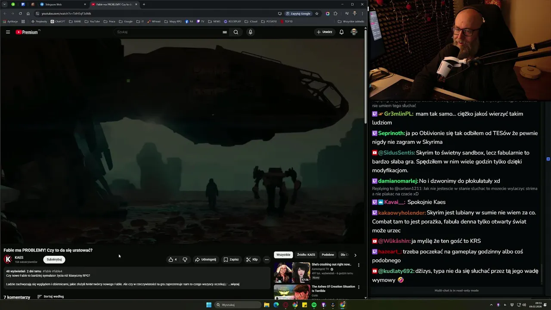Image resolution: width=551 pixels, height=310 pixels.
Task: Open Spotify from the taskbar
Action: (x=314, y=305)
